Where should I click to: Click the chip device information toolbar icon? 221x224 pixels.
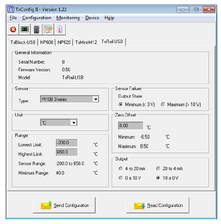tap(36, 29)
